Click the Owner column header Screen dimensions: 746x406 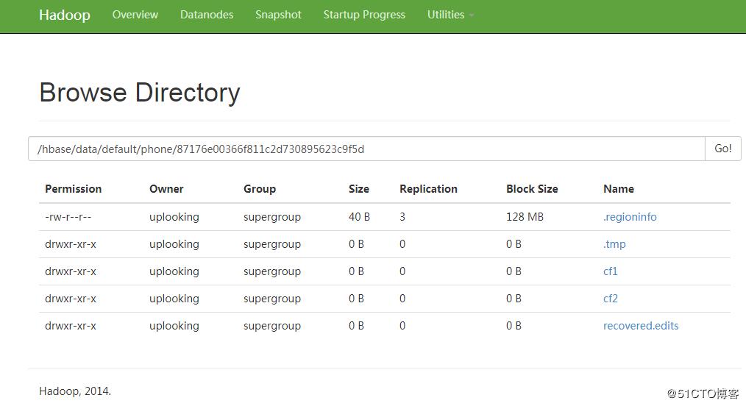166,189
